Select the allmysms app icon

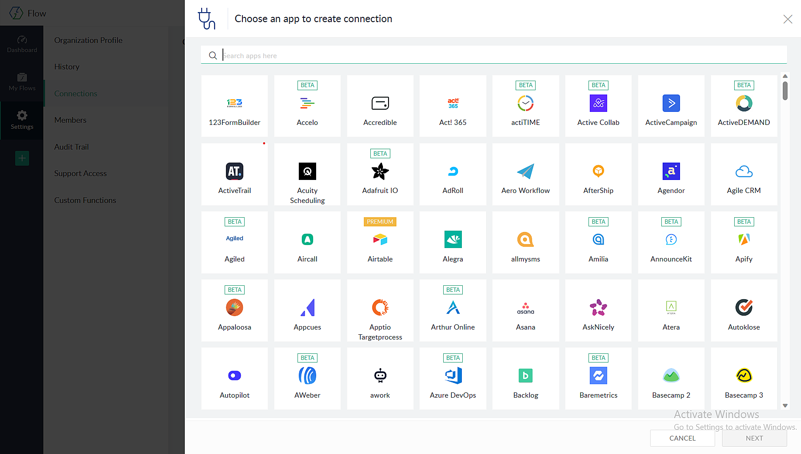coord(526,239)
